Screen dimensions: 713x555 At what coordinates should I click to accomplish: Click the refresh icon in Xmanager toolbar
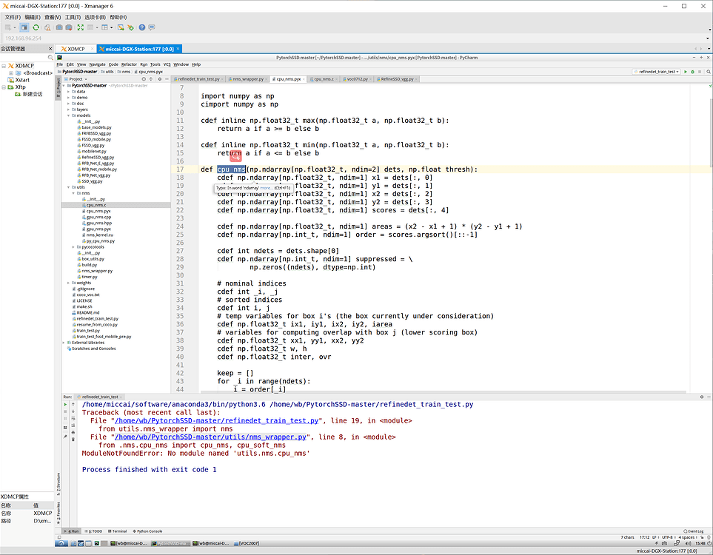[35, 27]
